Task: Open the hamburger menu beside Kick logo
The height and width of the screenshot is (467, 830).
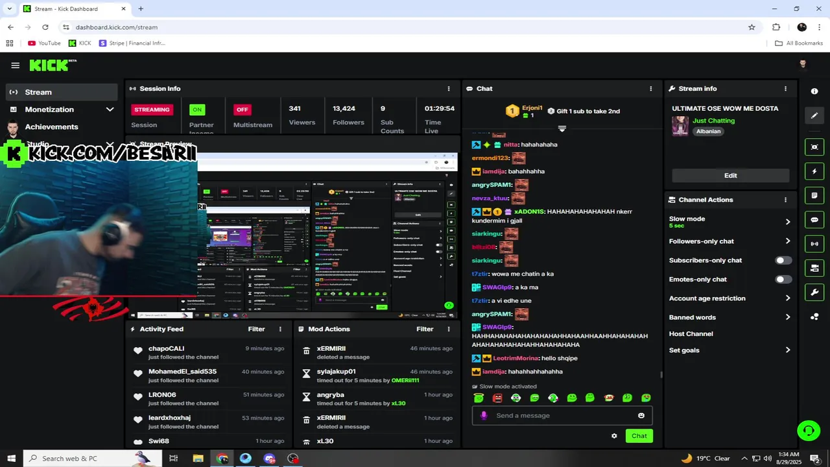Action: 15,65
